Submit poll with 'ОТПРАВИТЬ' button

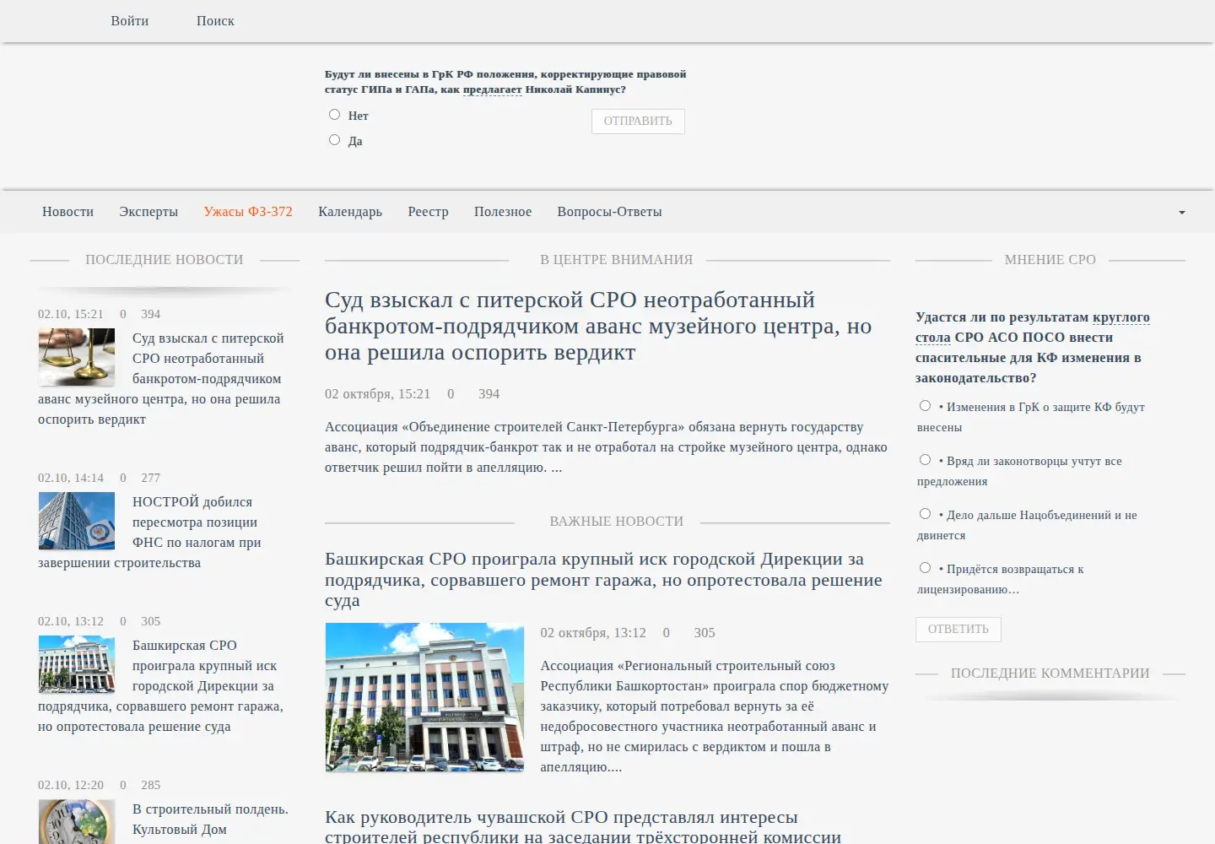[x=638, y=122]
